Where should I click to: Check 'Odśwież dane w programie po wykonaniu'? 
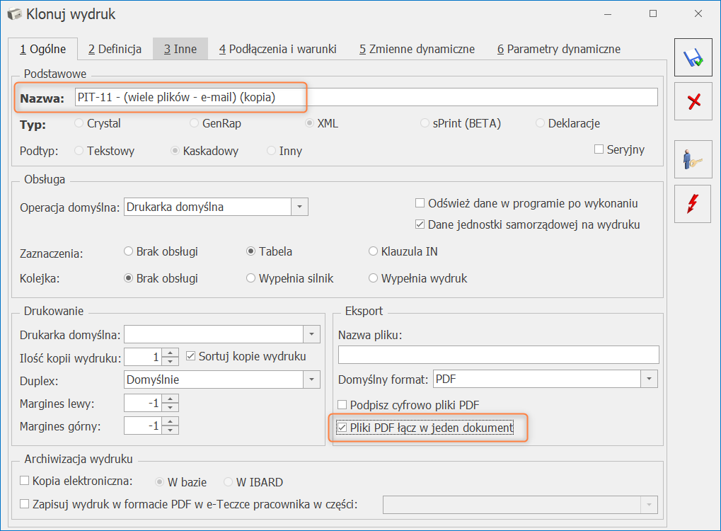(x=420, y=203)
